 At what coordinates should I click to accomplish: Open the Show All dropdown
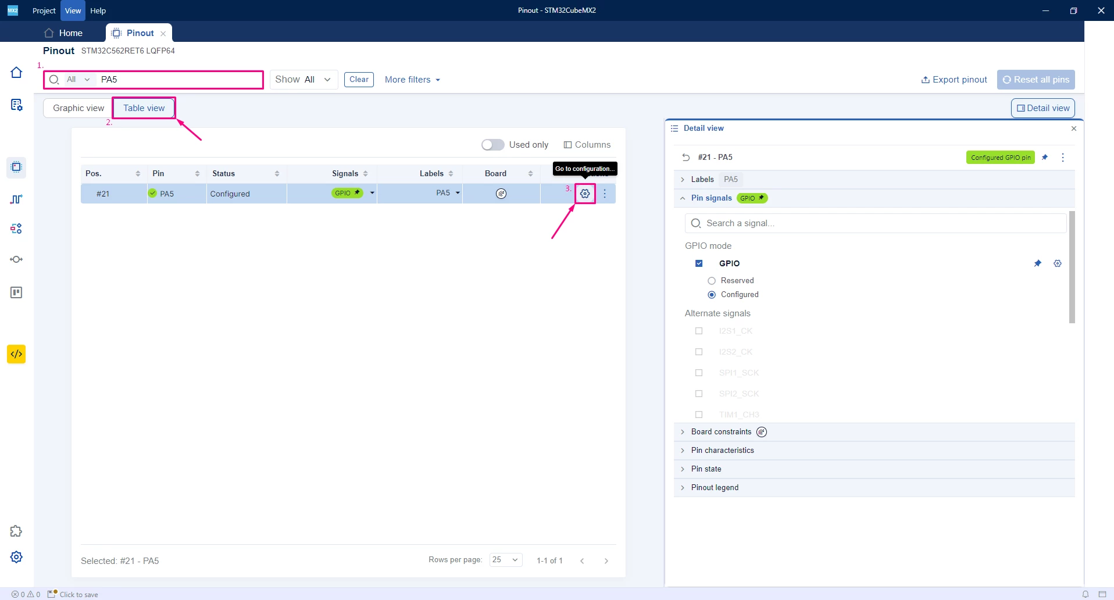point(304,80)
